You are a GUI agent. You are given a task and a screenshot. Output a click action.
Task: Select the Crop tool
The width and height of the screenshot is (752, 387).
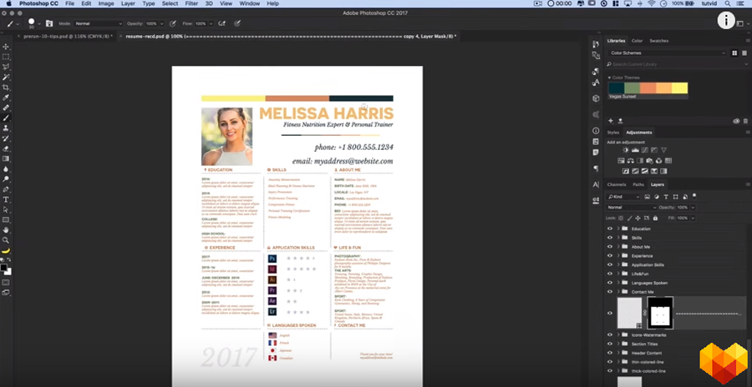tap(6, 88)
